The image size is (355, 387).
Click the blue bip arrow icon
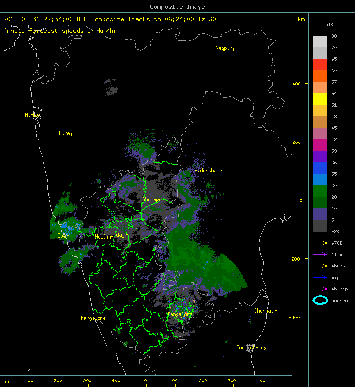[320, 278]
